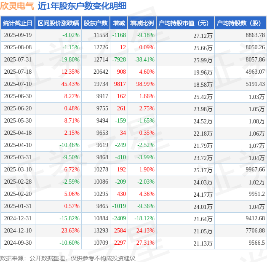This screenshot has height=262, width=267.
Task: Click the 增减比例 column header
Action: (142, 23)
